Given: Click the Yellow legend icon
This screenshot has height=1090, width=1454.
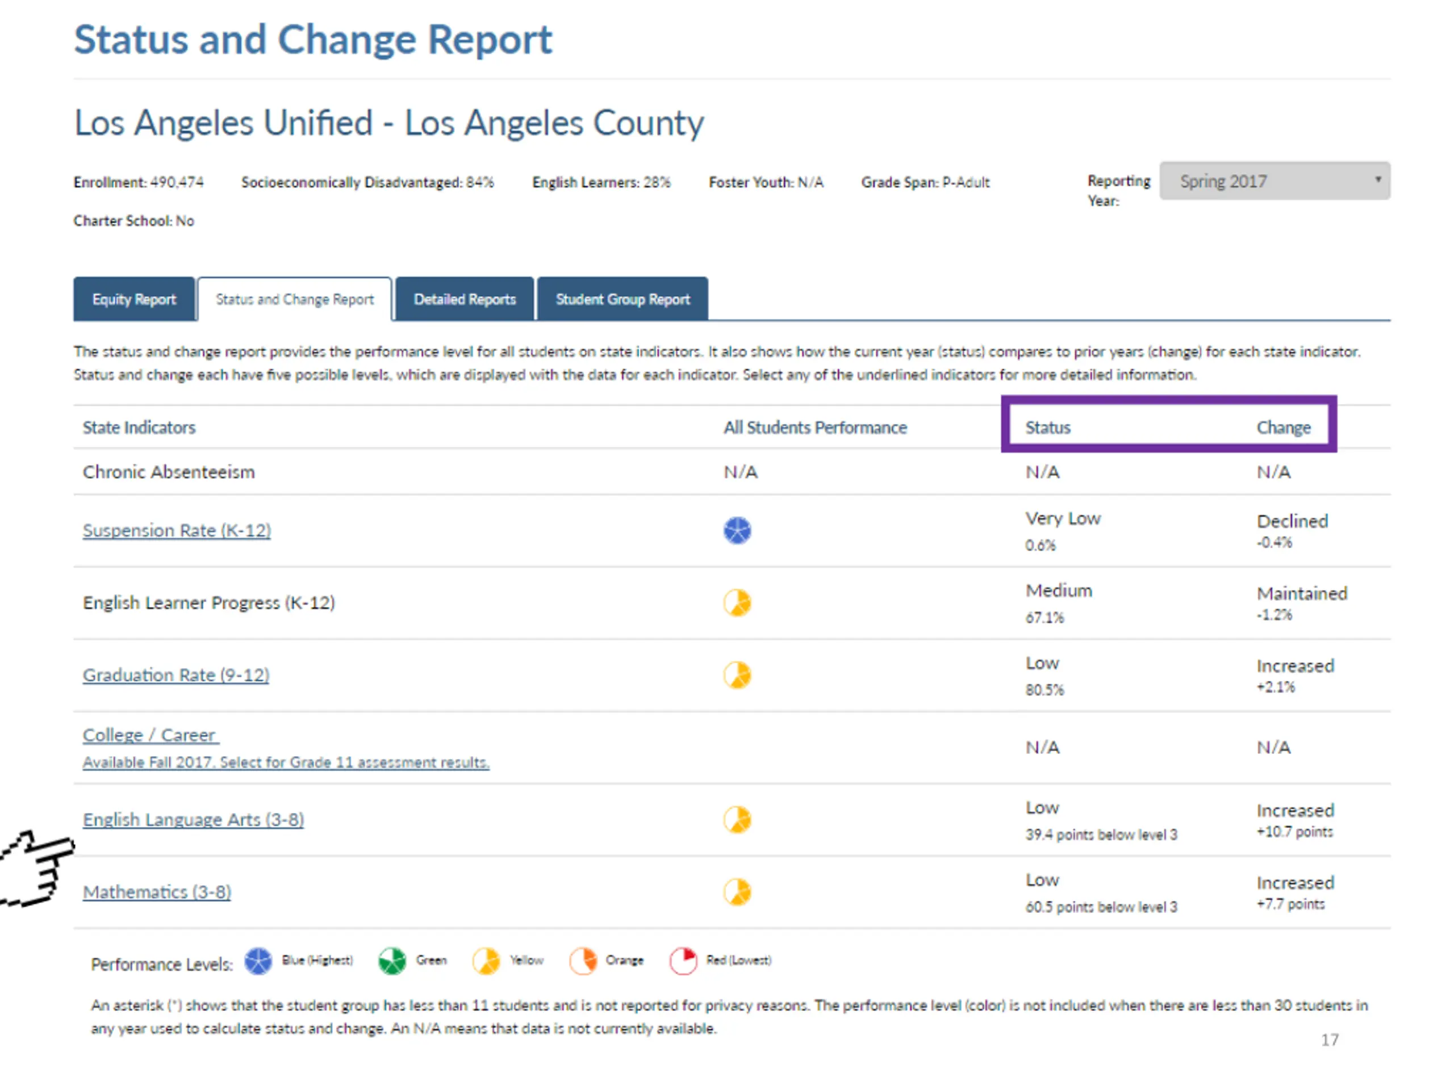Looking at the screenshot, I should coord(486,961).
